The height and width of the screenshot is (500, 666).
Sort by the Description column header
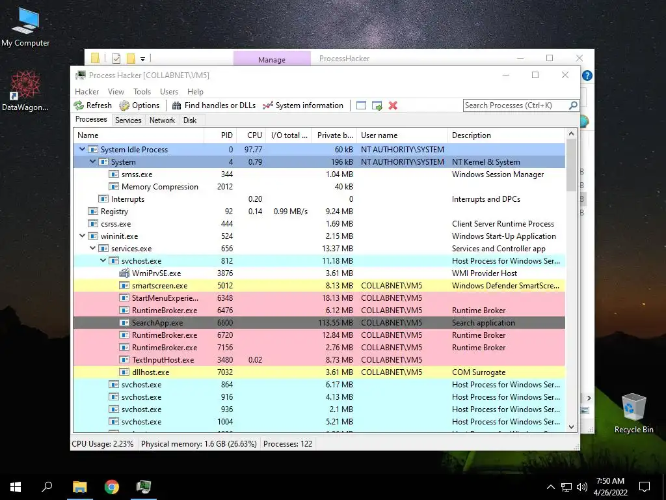tap(507, 135)
